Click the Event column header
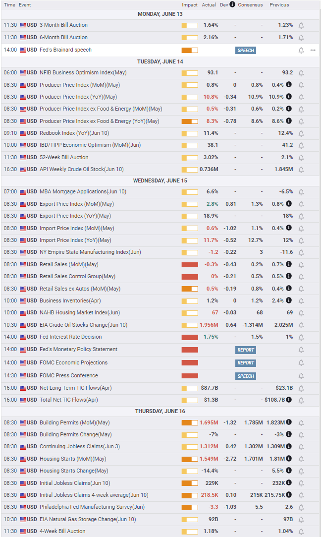Image resolution: width=321 pixels, height=537 pixels. [25, 5]
